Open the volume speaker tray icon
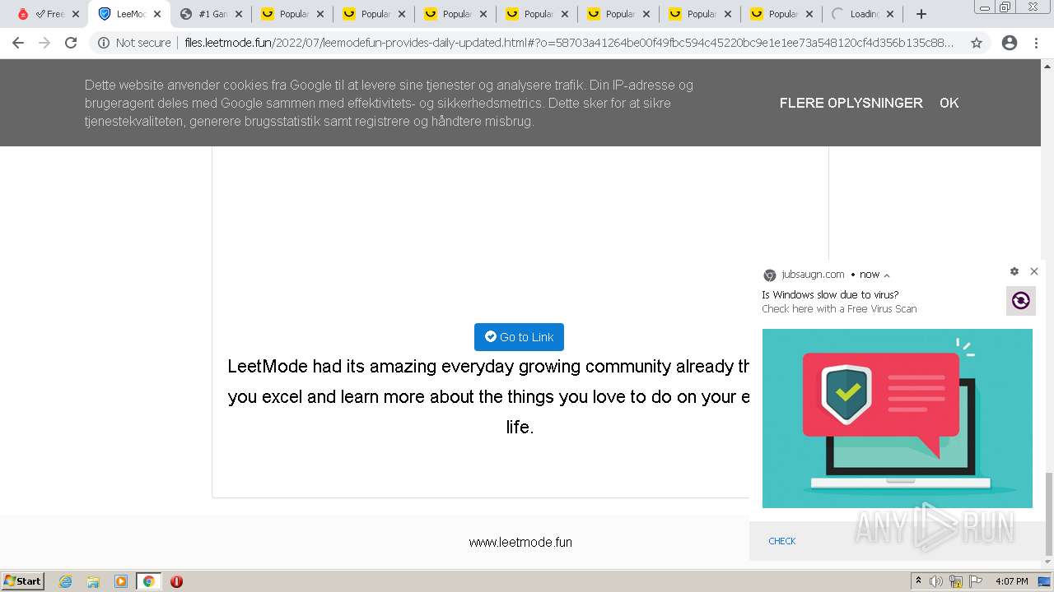1054x592 pixels. point(936,581)
